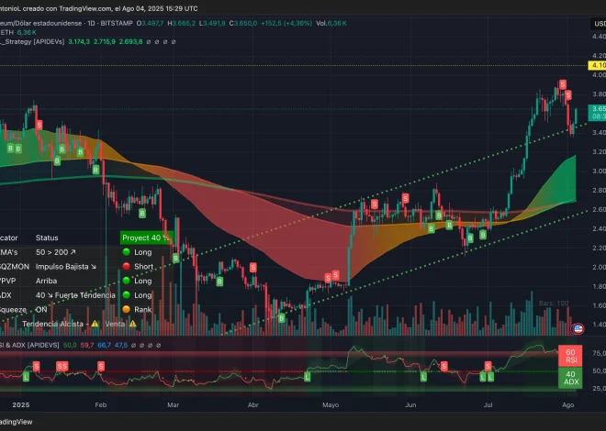606x431 pixels.
Task: Click the Feb label on time axis
Action: [100, 404]
